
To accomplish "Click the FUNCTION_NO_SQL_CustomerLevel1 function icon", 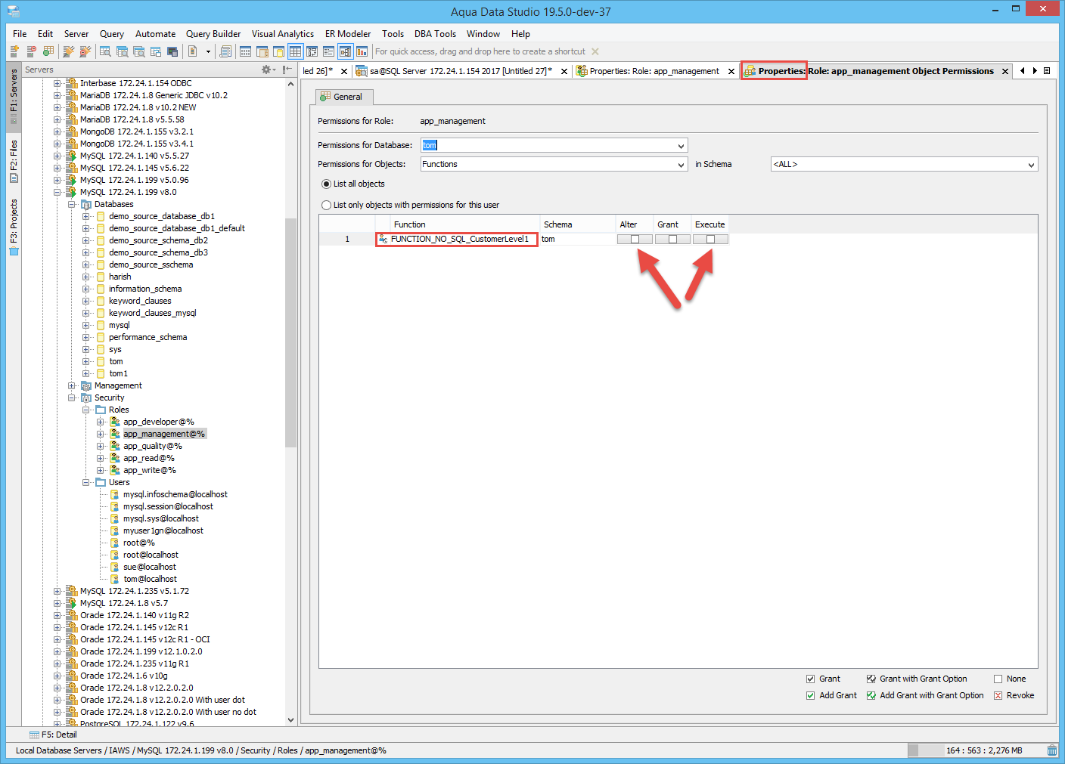I will click(383, 239).
